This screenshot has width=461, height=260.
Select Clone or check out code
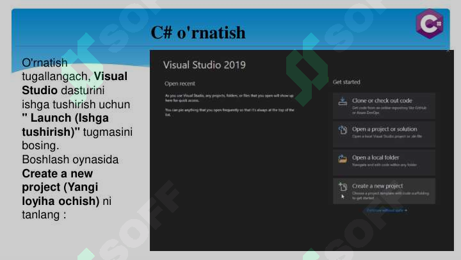coord(384,106)
